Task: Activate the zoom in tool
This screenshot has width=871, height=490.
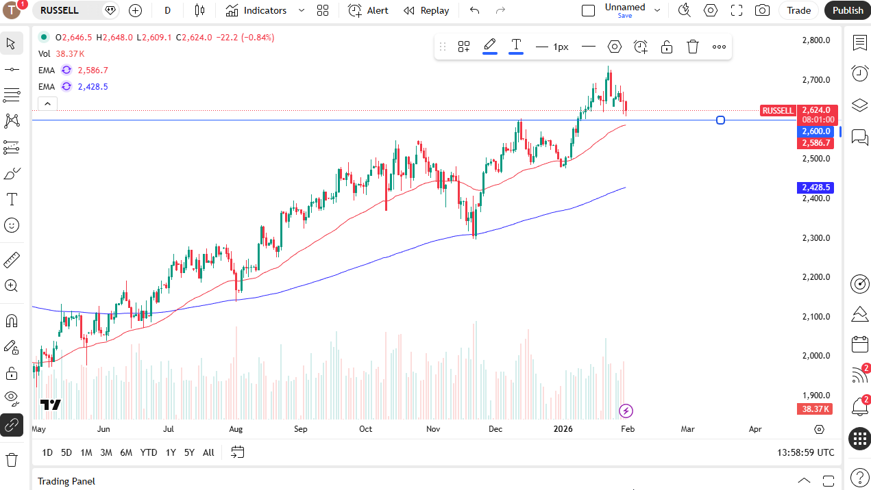Action: pyautogui.click(x=12, y=286)
